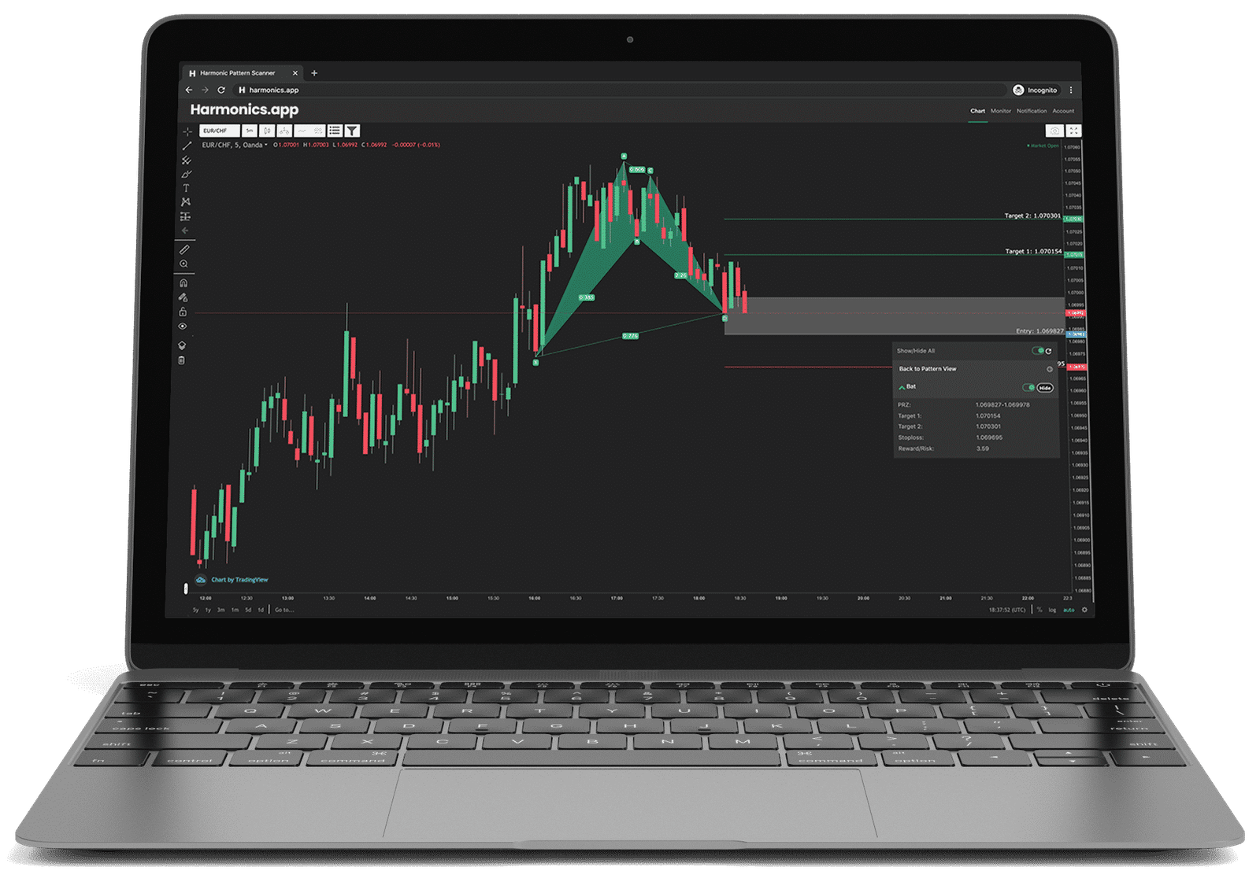Screen dimensions: 1260x882
Task: Enter fullscreen chart mode
Action: coord(1073,131)
